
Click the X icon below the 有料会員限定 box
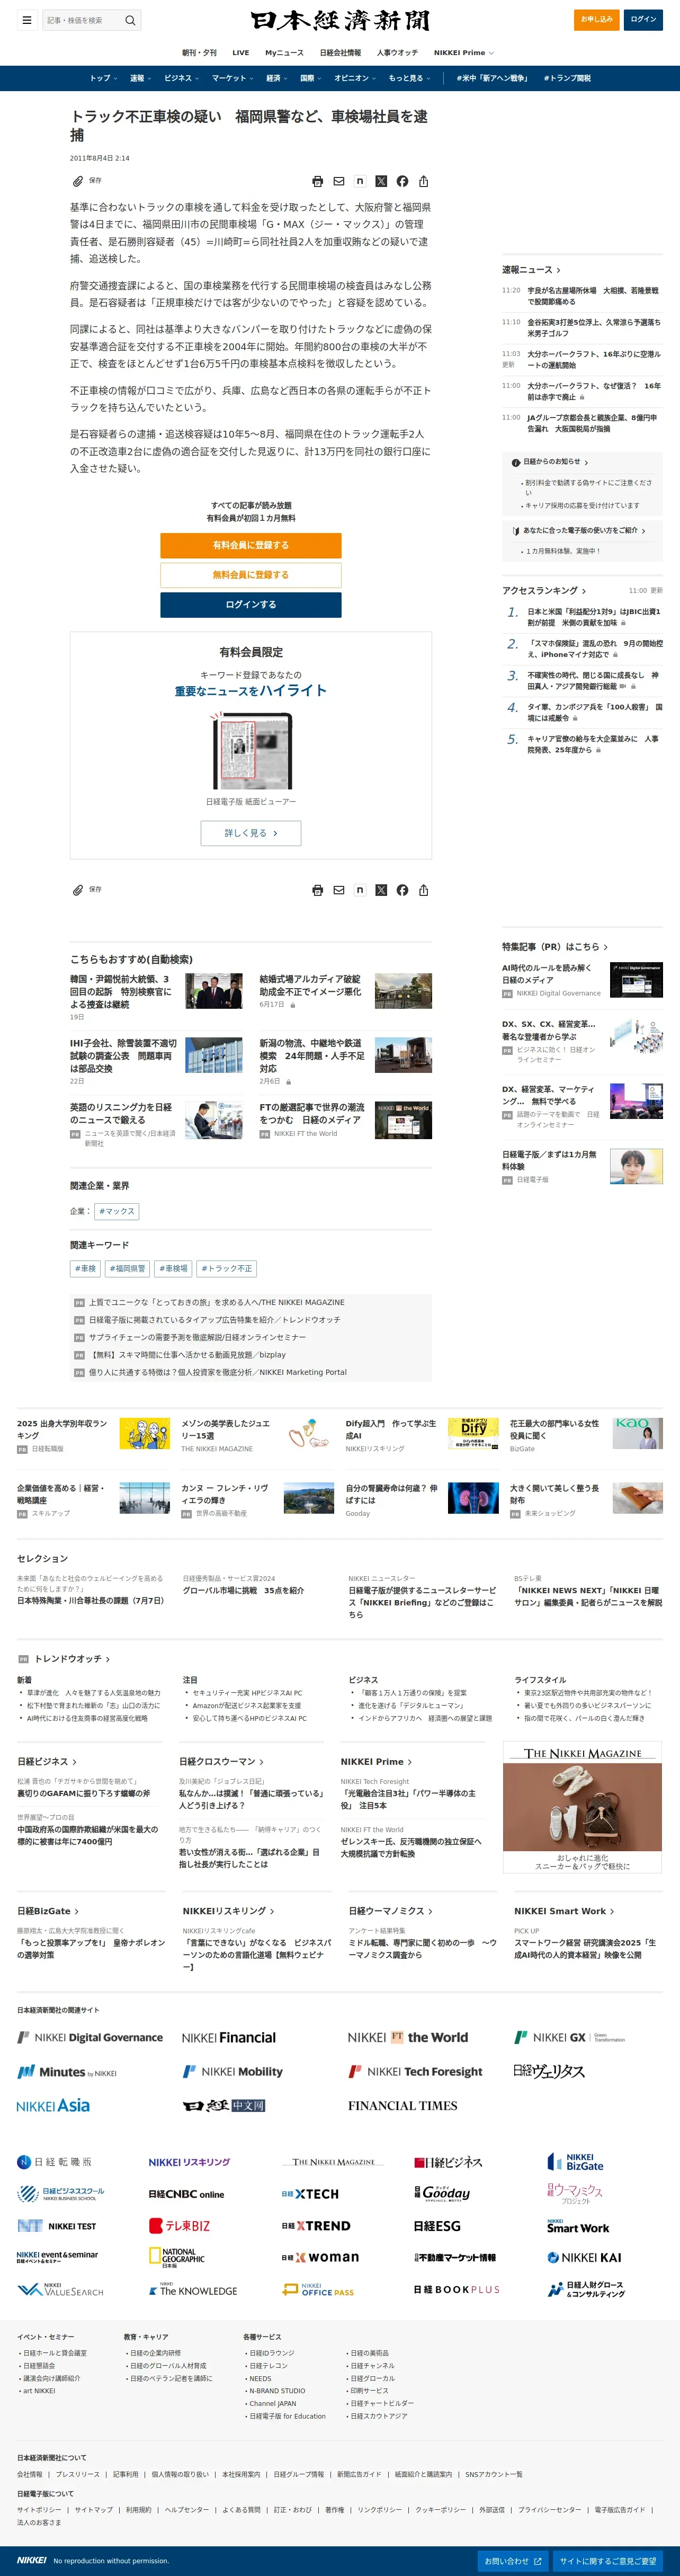pyautogui.click(x=381, y=890)
